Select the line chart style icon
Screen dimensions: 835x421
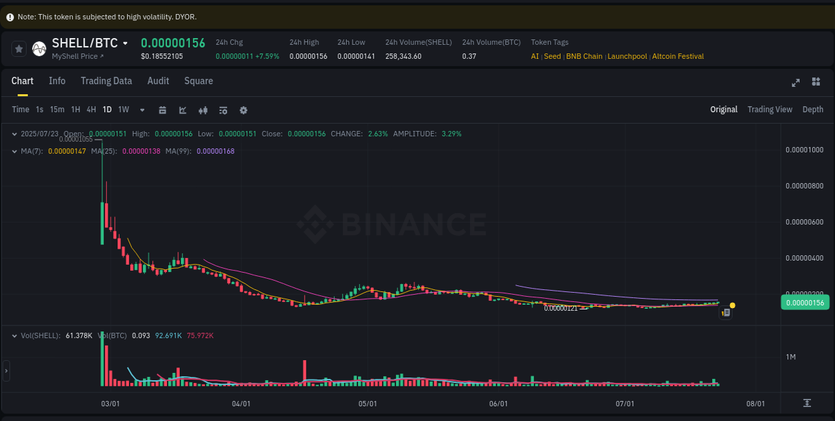182,109
